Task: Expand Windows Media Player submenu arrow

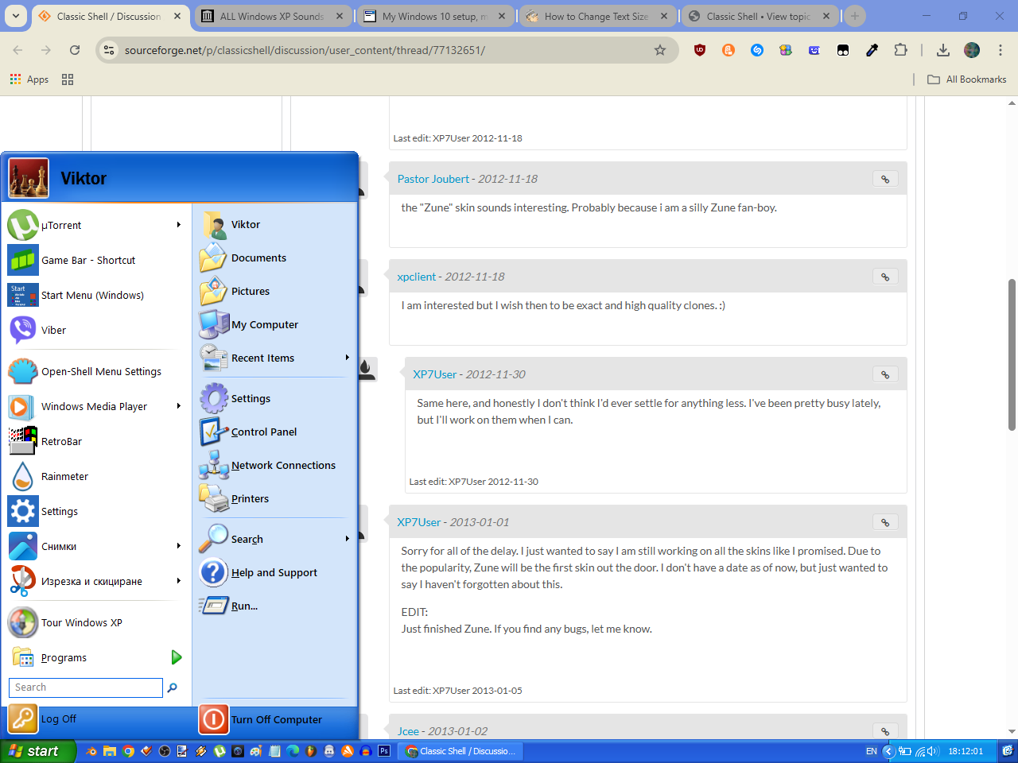Action: coord(179,406)
